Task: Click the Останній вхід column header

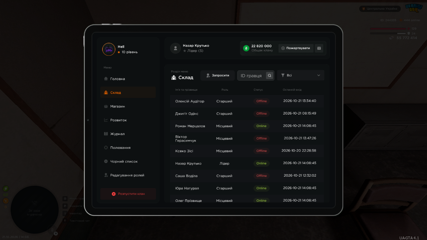Action: tap(292, 90)
